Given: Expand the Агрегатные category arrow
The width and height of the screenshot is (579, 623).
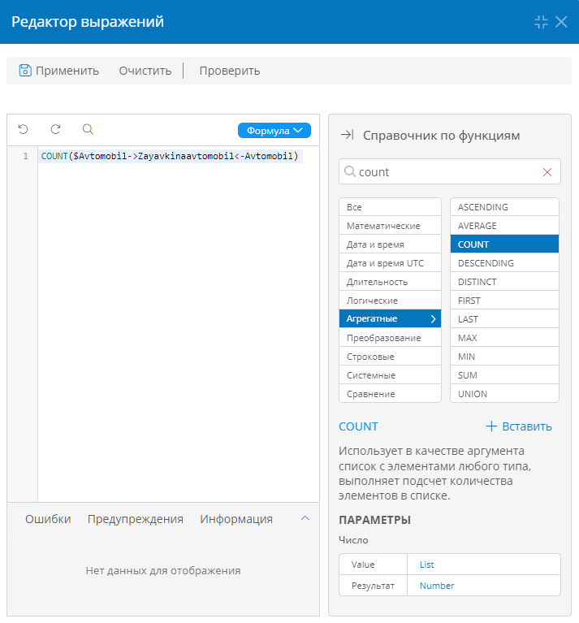Looking at the screenshot, I should pos(434,318).
